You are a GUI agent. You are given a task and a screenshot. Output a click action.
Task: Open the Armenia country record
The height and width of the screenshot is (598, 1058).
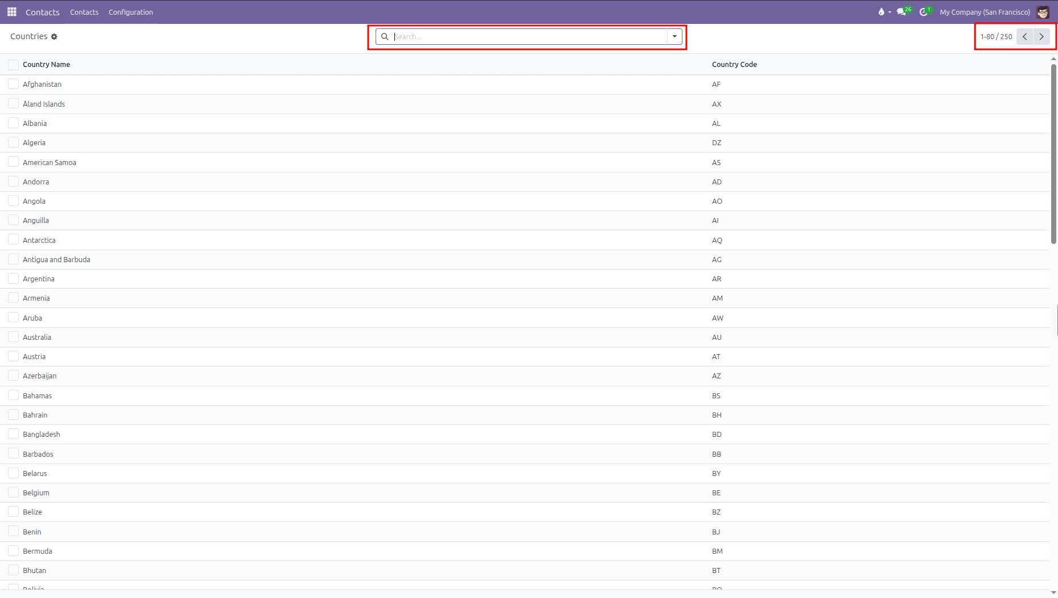[x=36, y=298]
